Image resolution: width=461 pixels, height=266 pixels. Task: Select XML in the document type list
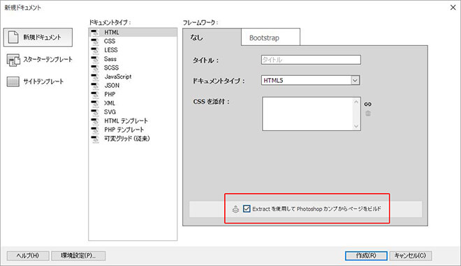point(133,103)
